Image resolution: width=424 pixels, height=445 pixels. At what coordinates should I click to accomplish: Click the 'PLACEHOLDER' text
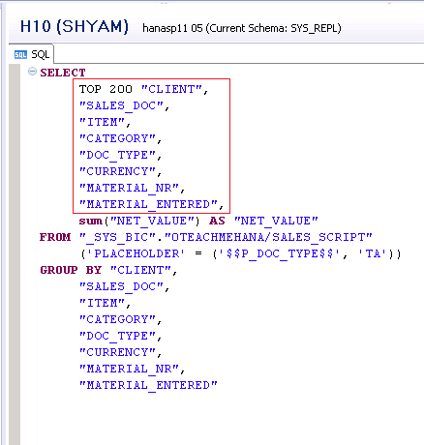136,253
